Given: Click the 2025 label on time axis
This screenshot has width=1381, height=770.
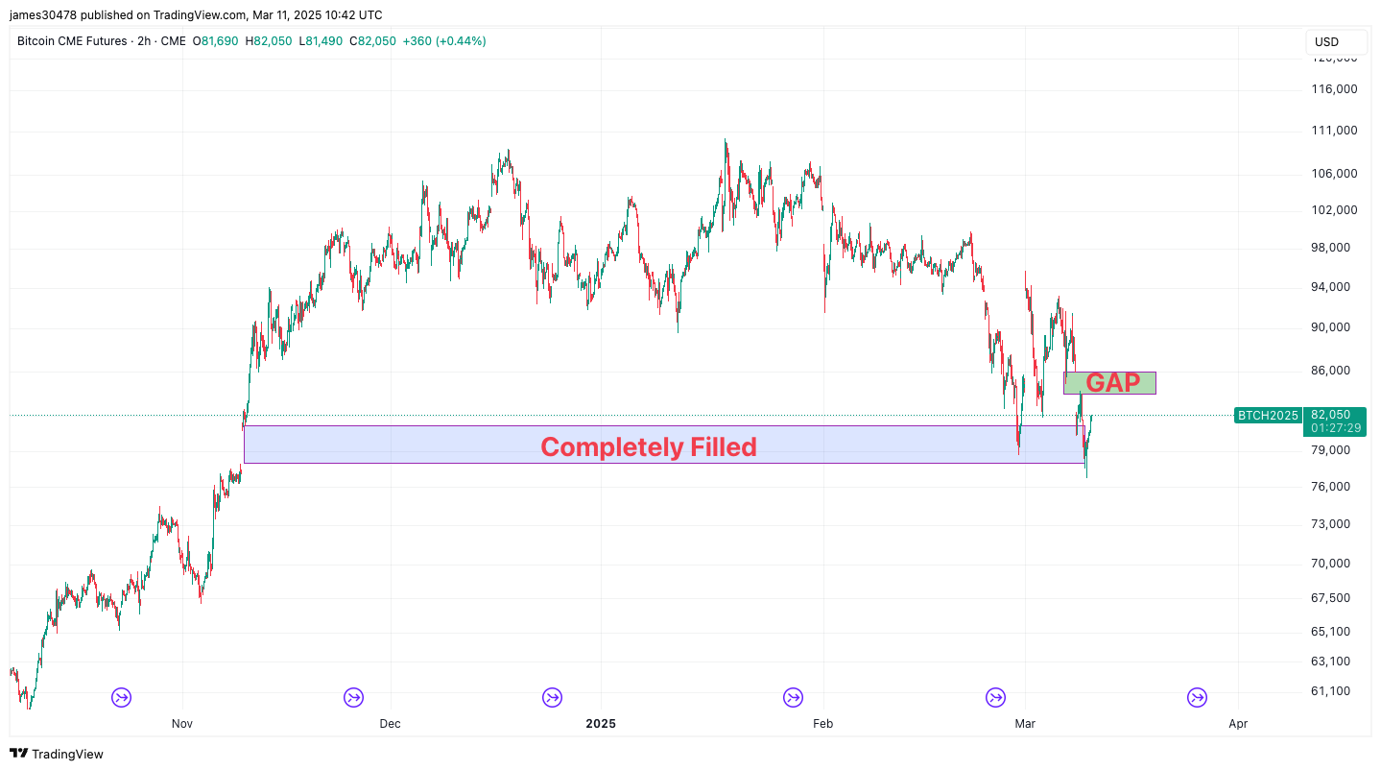Looking at the screenshot, I should (601, 723).
